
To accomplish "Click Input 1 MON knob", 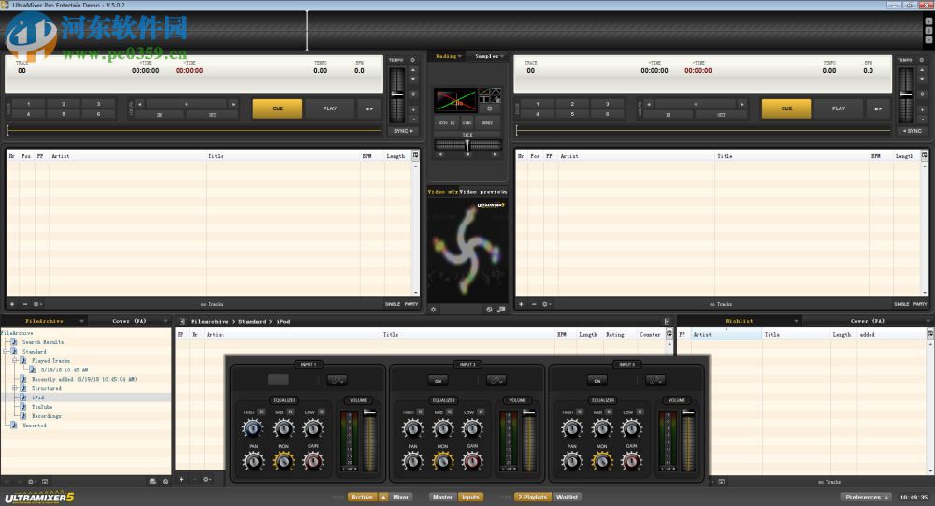I will (x=283, y=461).
